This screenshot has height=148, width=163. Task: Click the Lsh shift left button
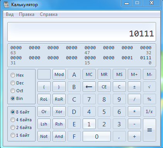[x=44, y=124]
